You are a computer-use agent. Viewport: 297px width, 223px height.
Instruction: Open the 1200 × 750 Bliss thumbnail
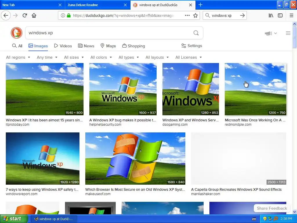256,89
